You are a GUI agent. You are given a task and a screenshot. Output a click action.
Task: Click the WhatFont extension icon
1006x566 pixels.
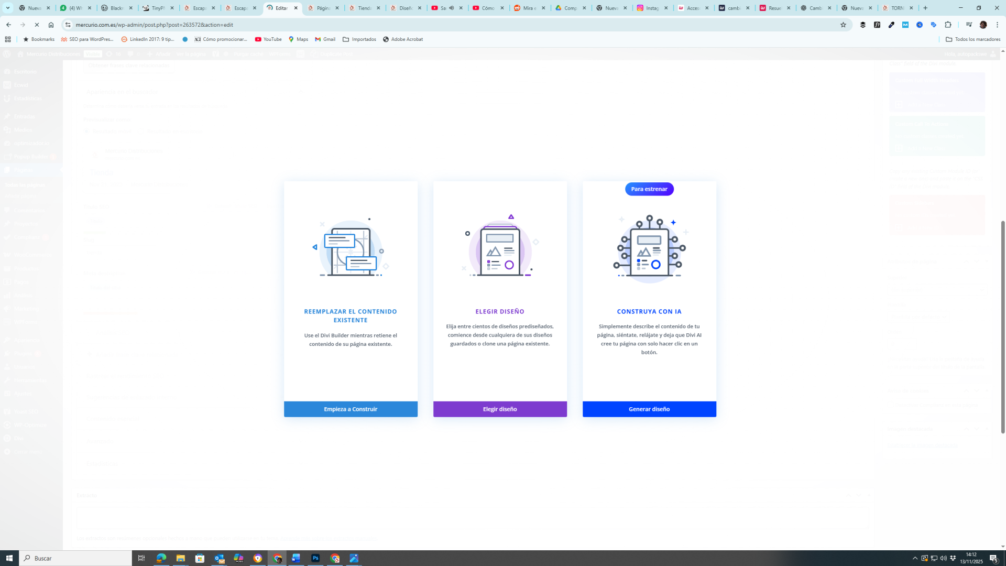877,25
